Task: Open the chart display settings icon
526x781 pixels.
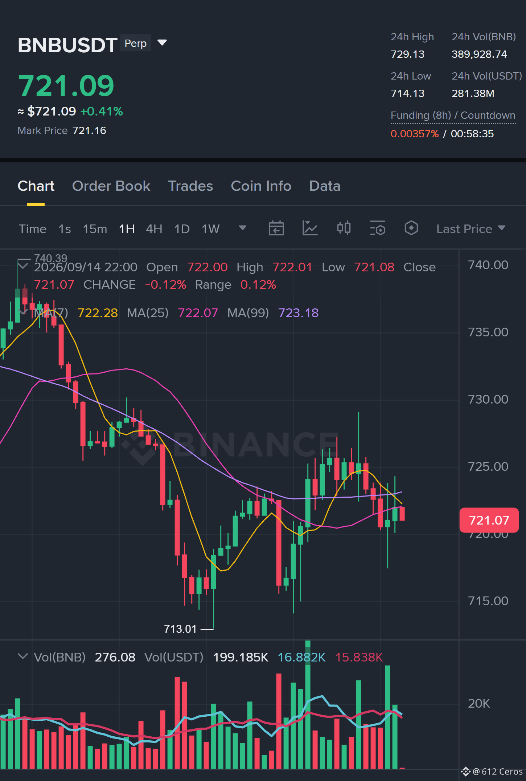Action: [x=378, y=228]
